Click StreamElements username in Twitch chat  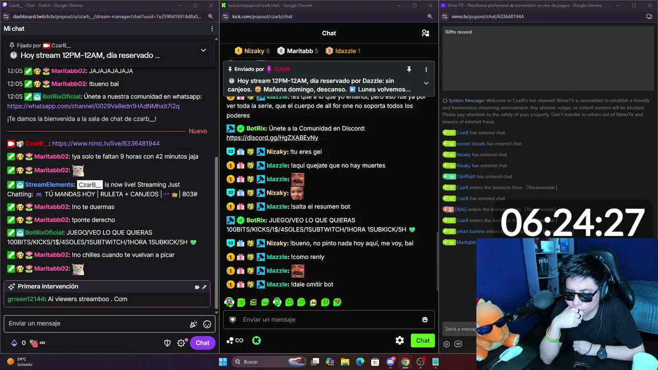(50, 184)
